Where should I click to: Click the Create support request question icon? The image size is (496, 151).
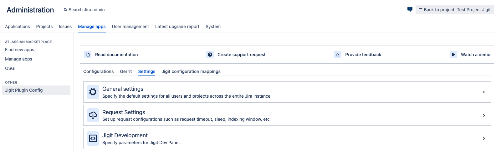tap(210, 55)
